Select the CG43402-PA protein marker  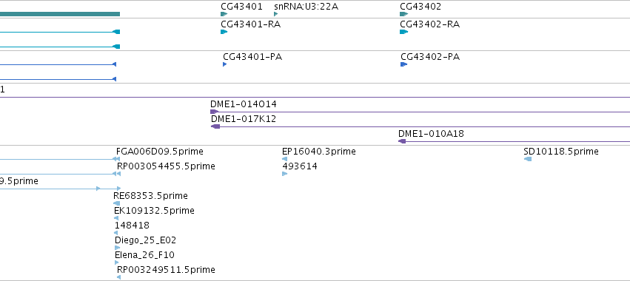click(x=403, y=64)
